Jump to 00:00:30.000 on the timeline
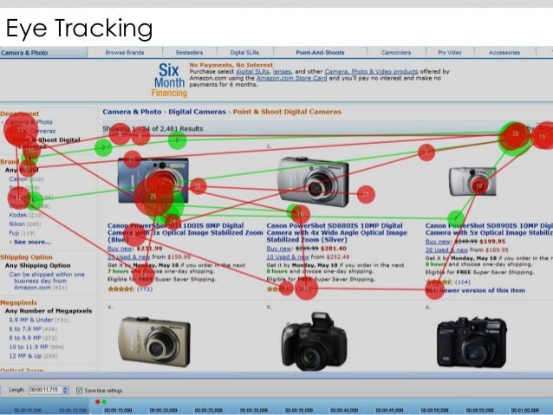The height and width of the screenshot is (415, 553). point(254,411)
